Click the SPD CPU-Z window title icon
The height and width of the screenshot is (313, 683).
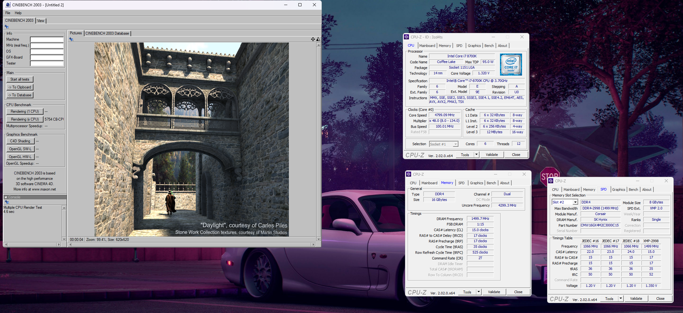[x=551, y=181]
